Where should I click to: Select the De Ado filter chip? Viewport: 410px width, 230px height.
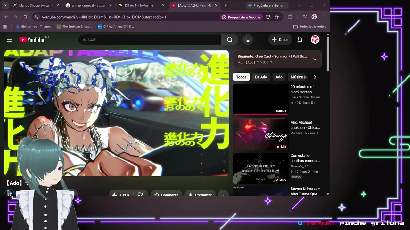click(261, 77)
